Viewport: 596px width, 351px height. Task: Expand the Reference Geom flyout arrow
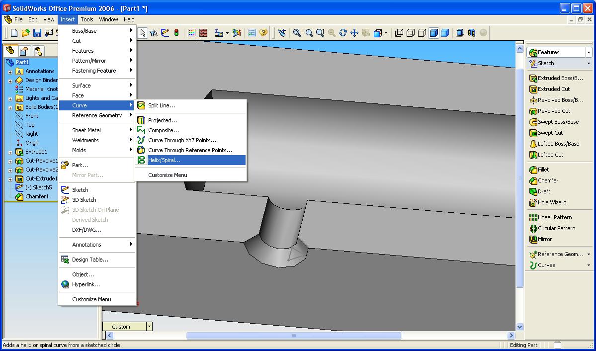[589, 254]
